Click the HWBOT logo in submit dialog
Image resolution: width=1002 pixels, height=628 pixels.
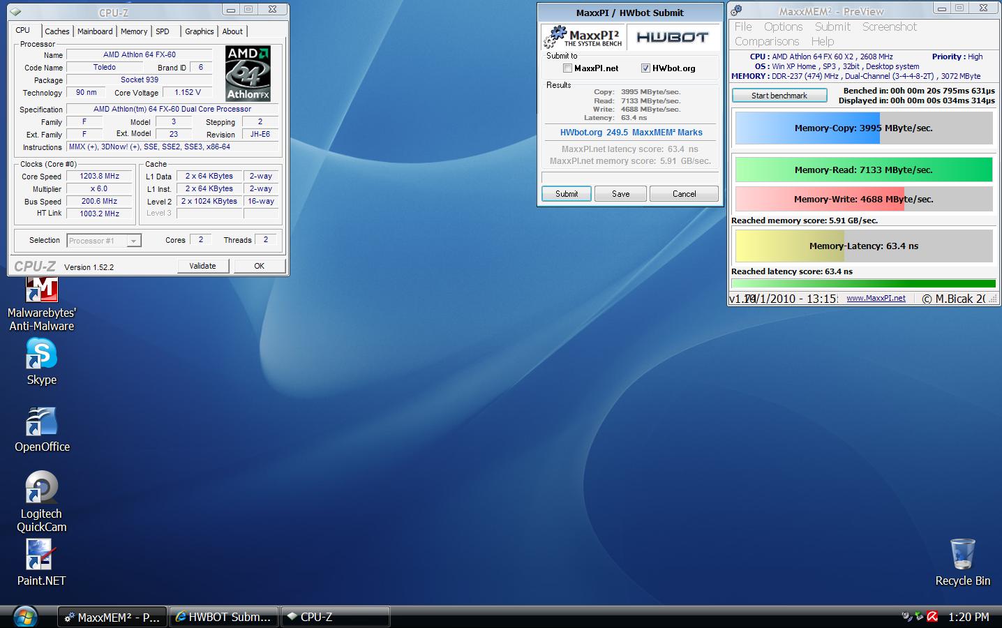(x=673, y=37)
